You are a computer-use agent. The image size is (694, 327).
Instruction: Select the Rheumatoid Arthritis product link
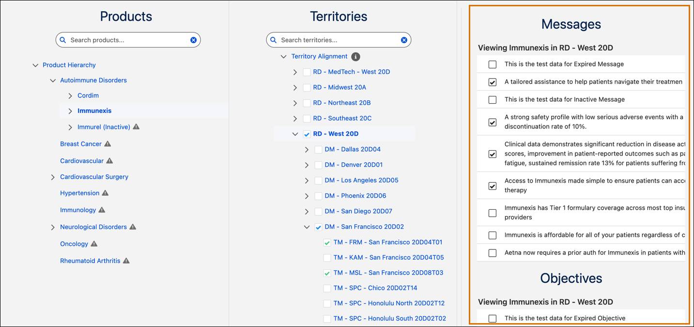pyautogui.click(x=90, y=261)
